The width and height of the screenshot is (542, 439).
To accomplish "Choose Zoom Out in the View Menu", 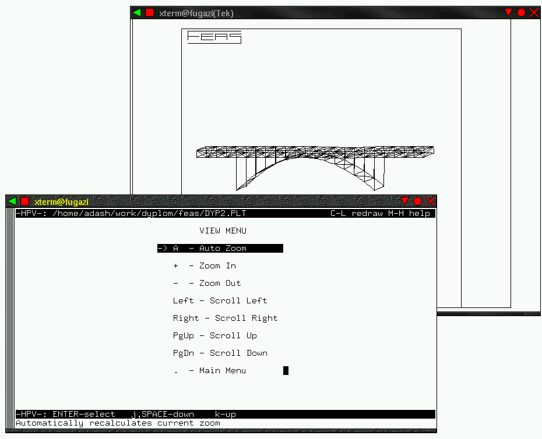I will coord(207,283).
